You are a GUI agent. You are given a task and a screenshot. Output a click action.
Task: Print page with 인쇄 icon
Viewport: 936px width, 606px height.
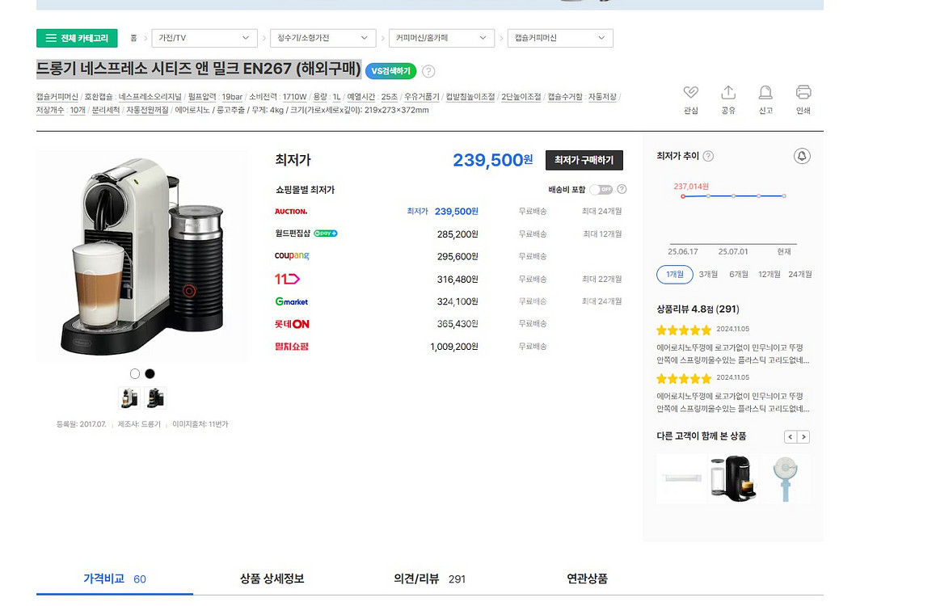(x=803, y=99)
